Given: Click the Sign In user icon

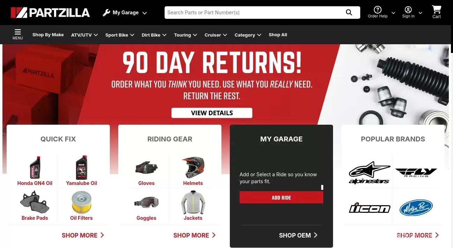Looking at the screenshot, I should pyautogui.click(x=408, y=10).
